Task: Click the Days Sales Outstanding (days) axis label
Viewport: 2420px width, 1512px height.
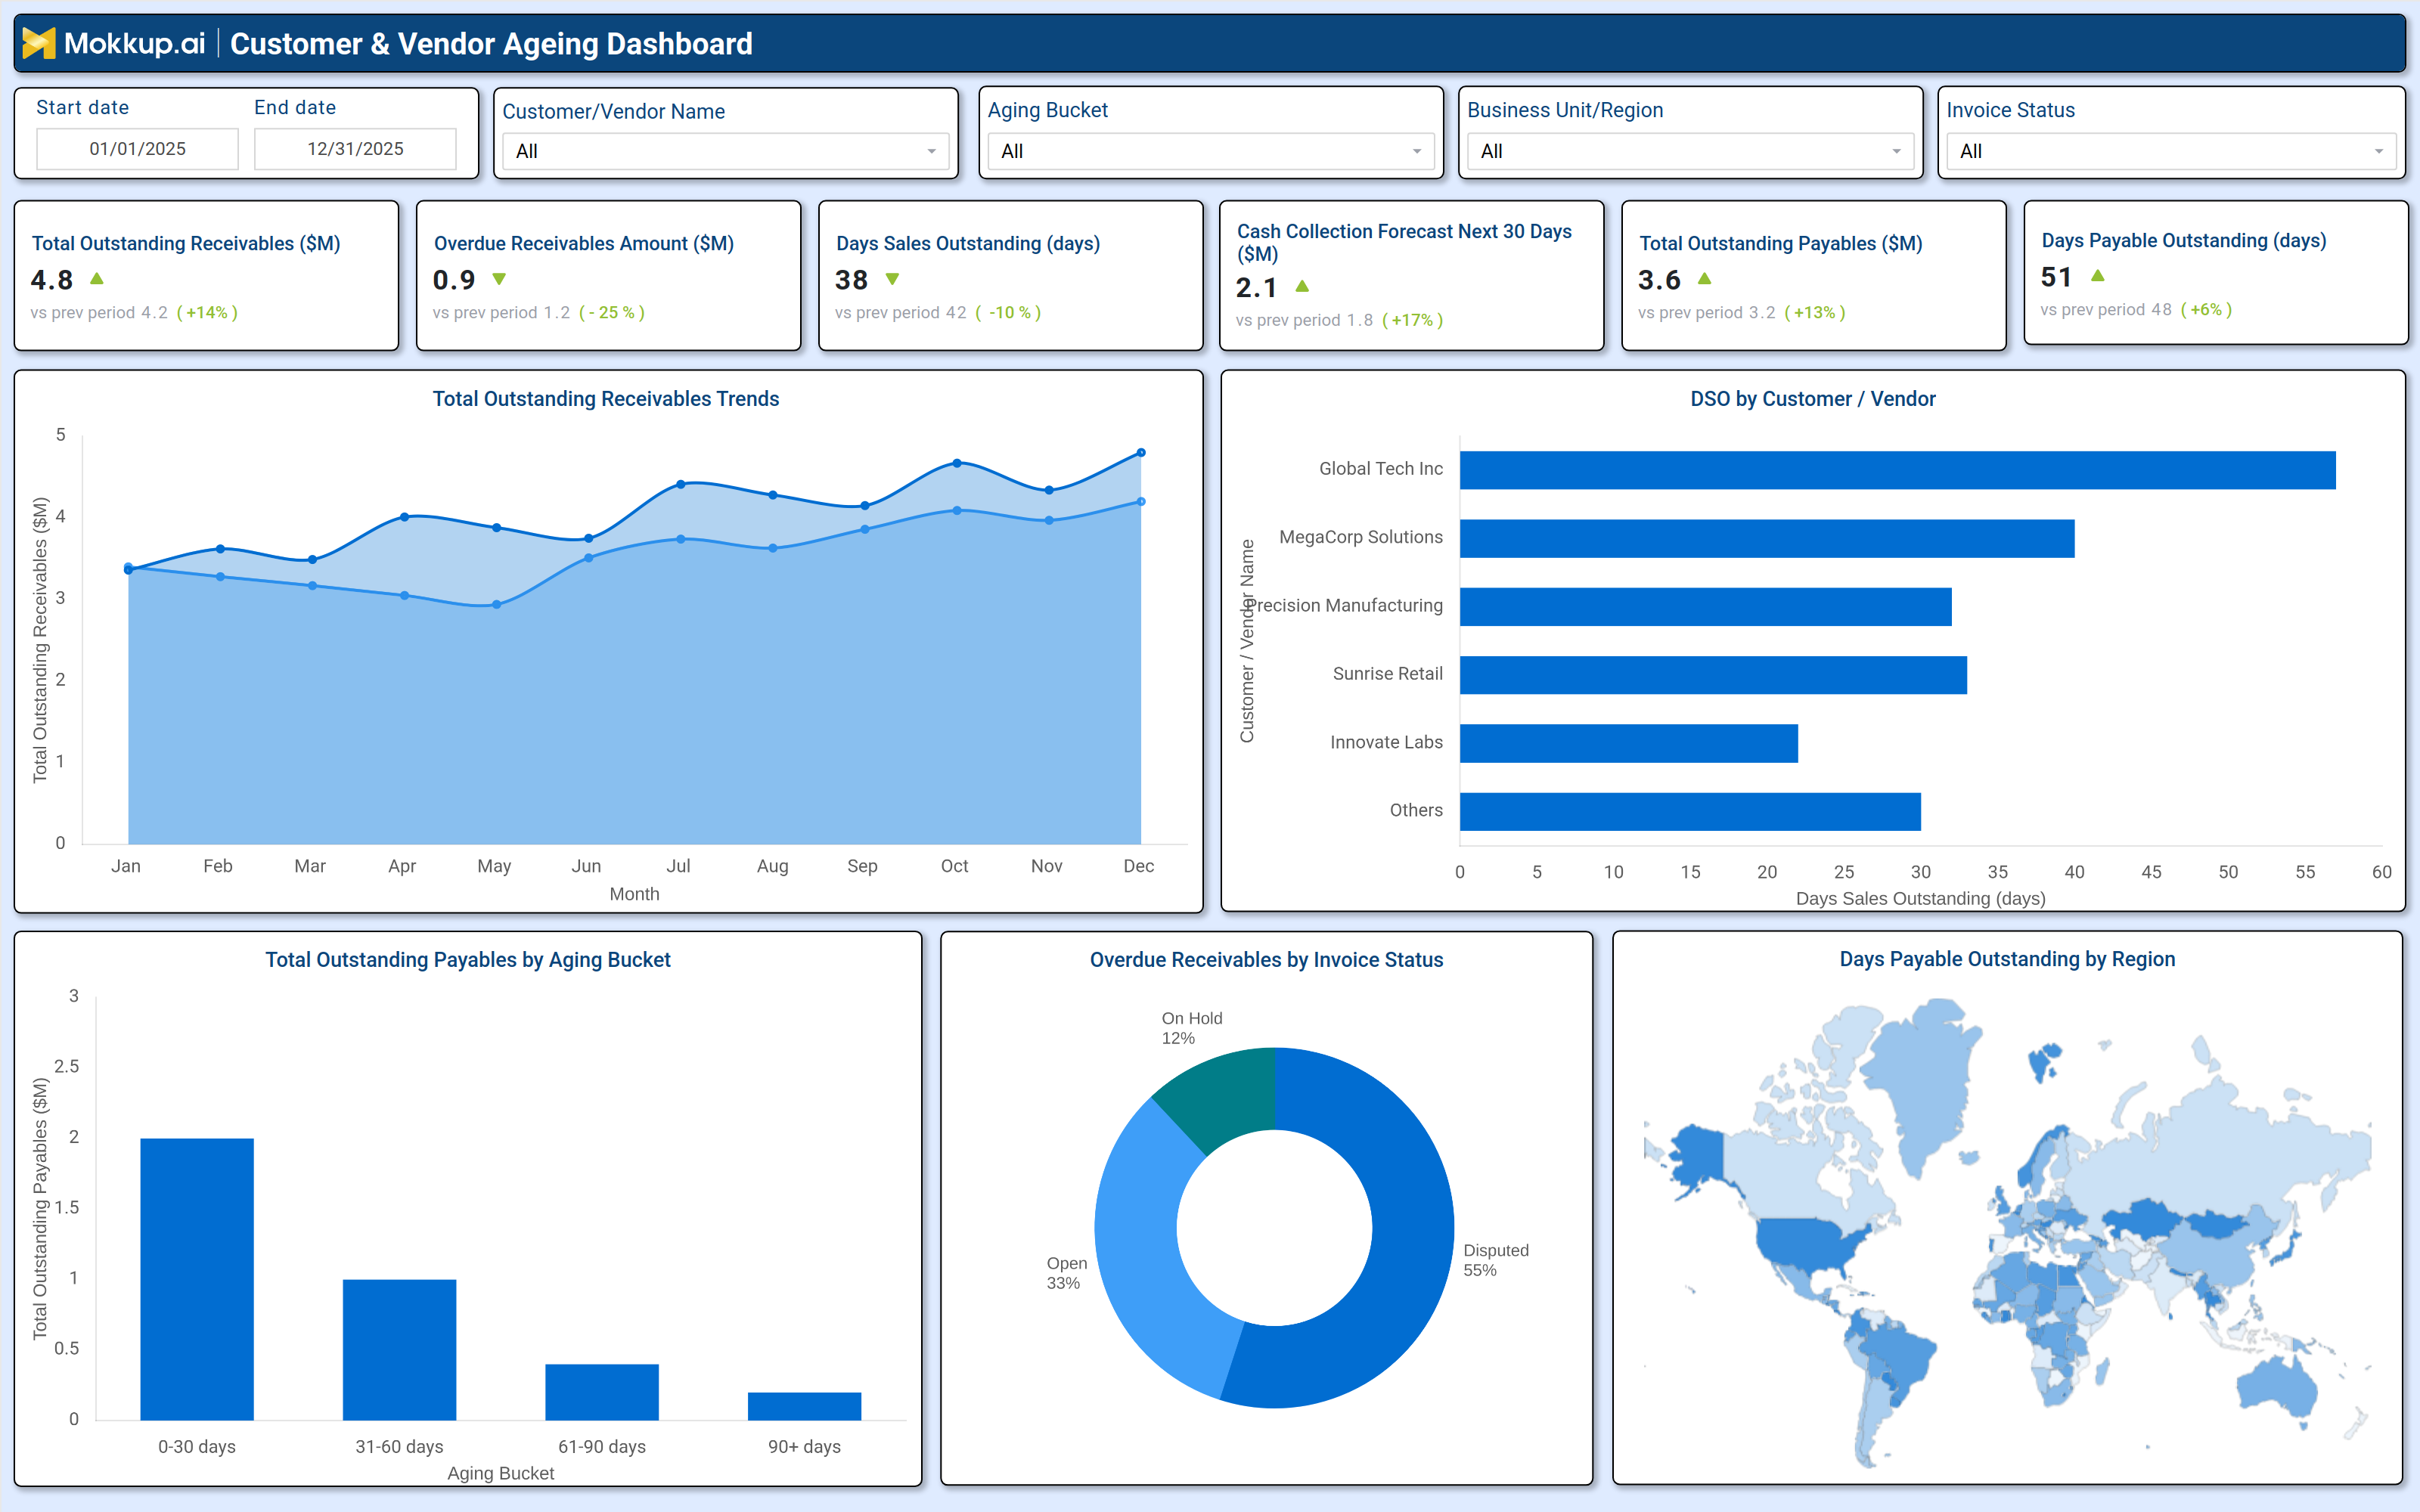Action: pos(1921,898)
